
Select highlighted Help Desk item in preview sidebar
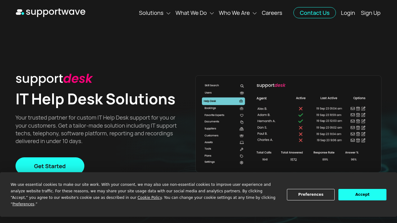point(223,101)
